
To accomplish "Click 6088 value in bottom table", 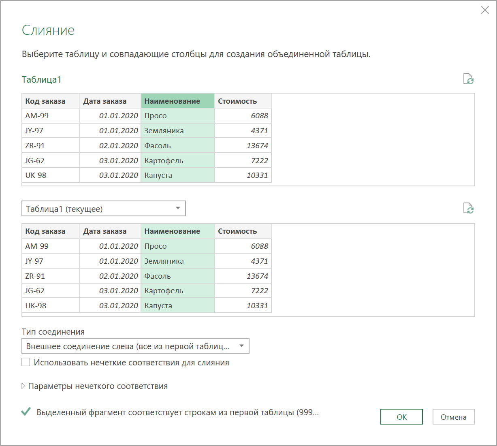I will tap(243, 246).
